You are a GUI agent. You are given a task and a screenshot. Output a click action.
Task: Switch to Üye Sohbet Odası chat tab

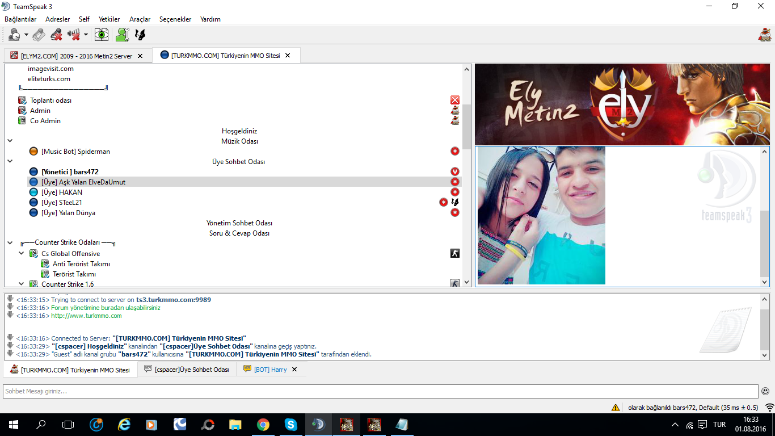click(x=187, y=370)
